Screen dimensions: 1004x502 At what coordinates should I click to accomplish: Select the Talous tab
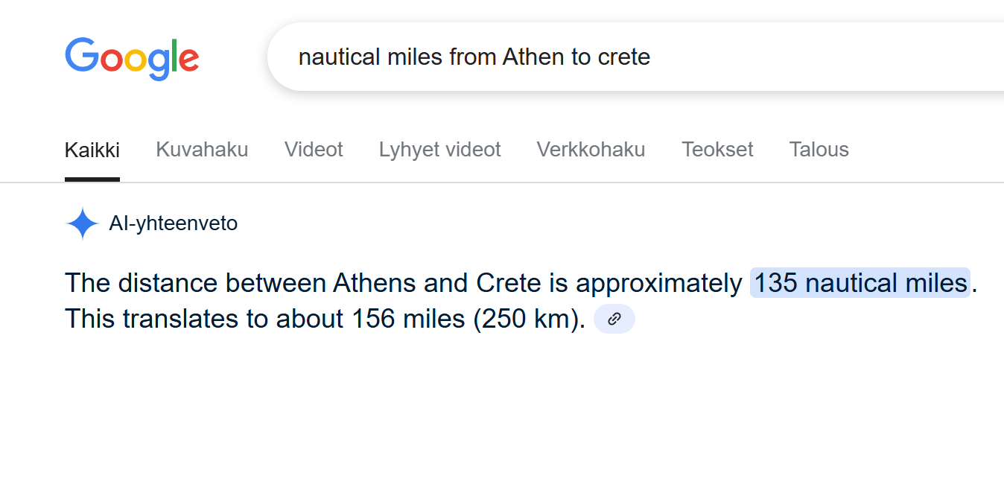pos(819,150)
